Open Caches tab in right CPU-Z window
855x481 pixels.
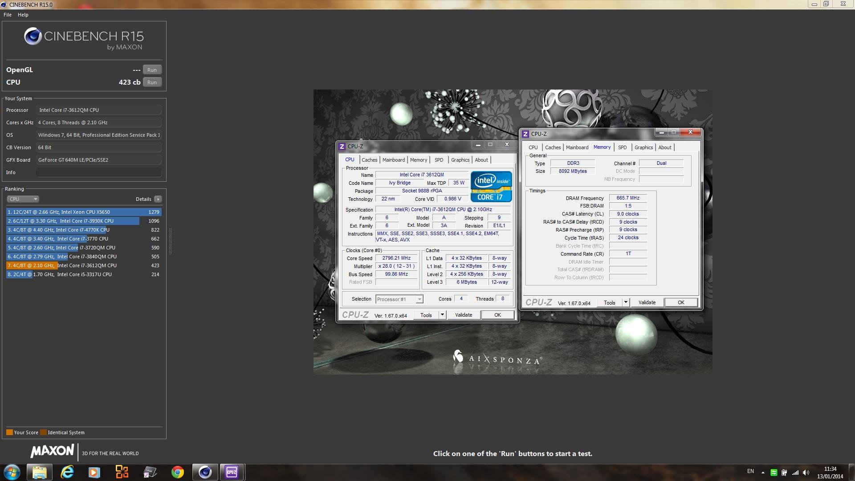(x=553, y=147)
